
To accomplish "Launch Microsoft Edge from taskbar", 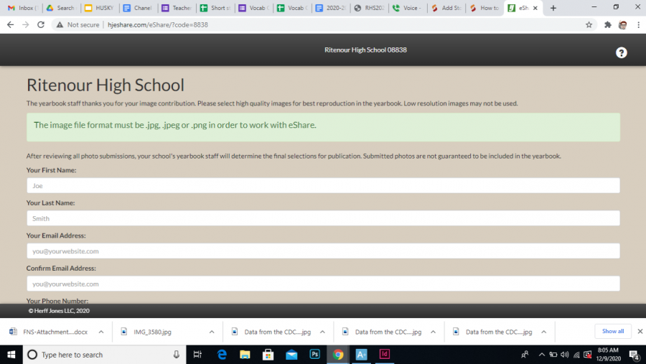I will pyautogui.click(x=222, y=355).
